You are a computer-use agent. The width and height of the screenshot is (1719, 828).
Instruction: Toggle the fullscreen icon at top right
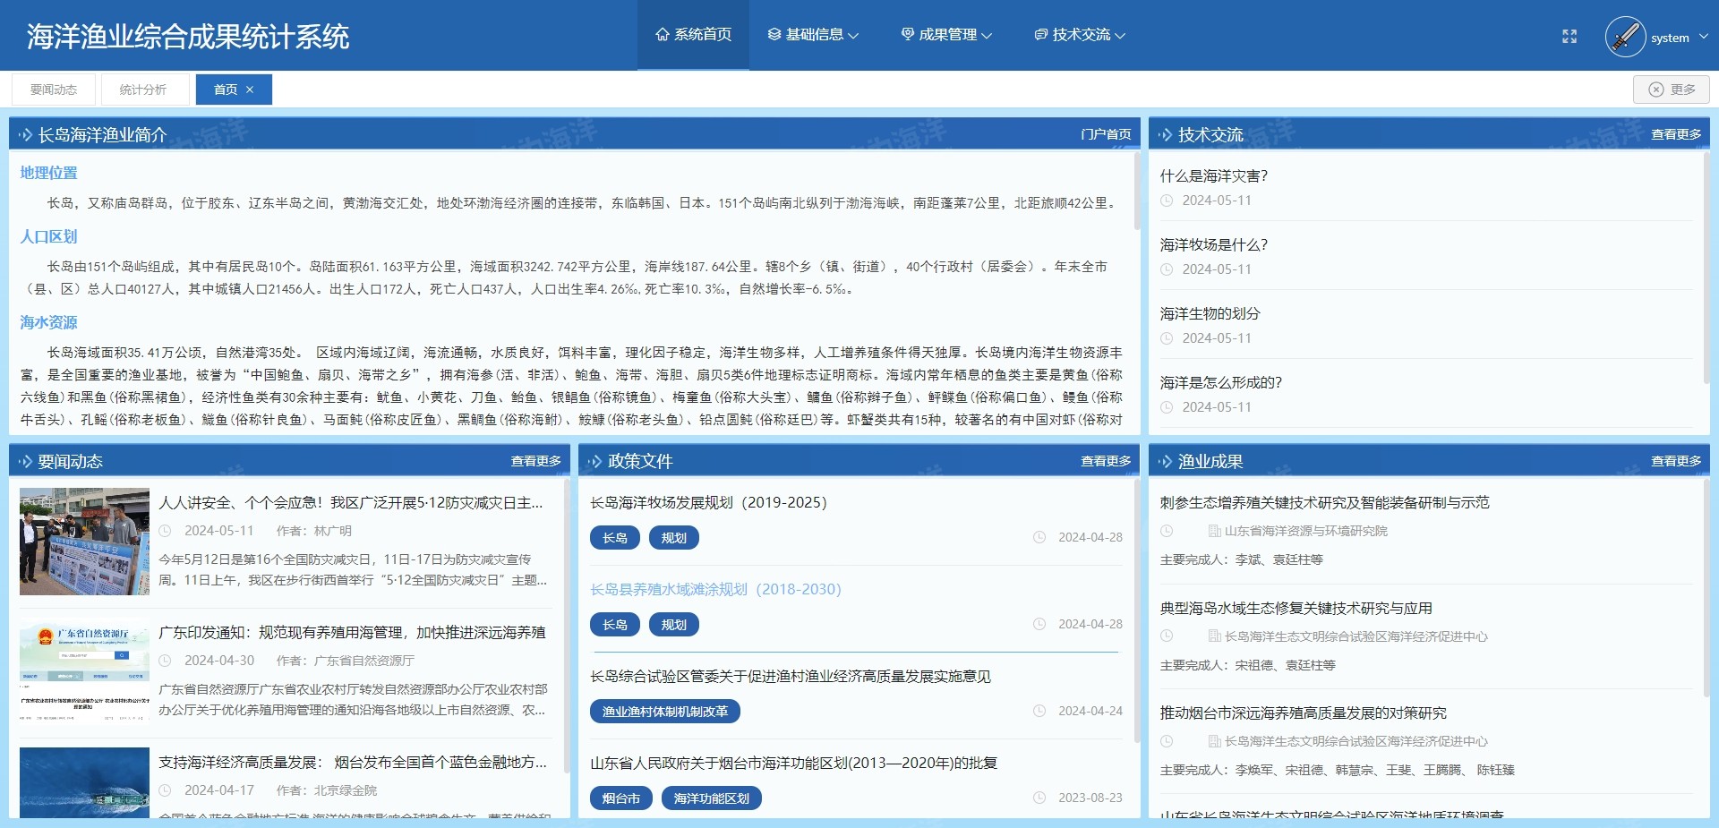(x=1569, y=36)
